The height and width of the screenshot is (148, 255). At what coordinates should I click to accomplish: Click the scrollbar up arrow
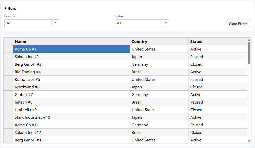click(249, 40)
